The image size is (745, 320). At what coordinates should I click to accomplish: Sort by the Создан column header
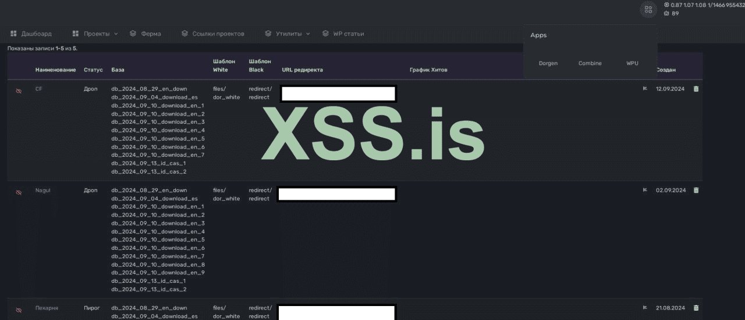(x=666, y=70)
